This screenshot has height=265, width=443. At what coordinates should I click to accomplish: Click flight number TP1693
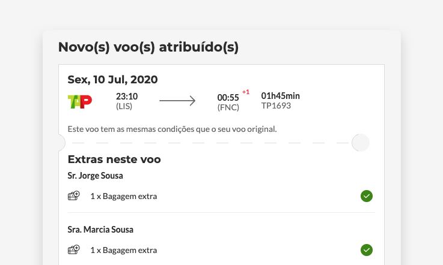(x=276, y=106)
